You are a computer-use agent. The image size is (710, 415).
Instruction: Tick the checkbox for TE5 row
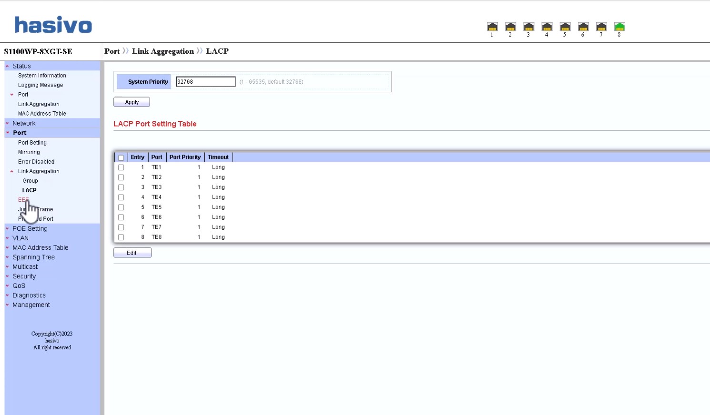click(121, 207)
